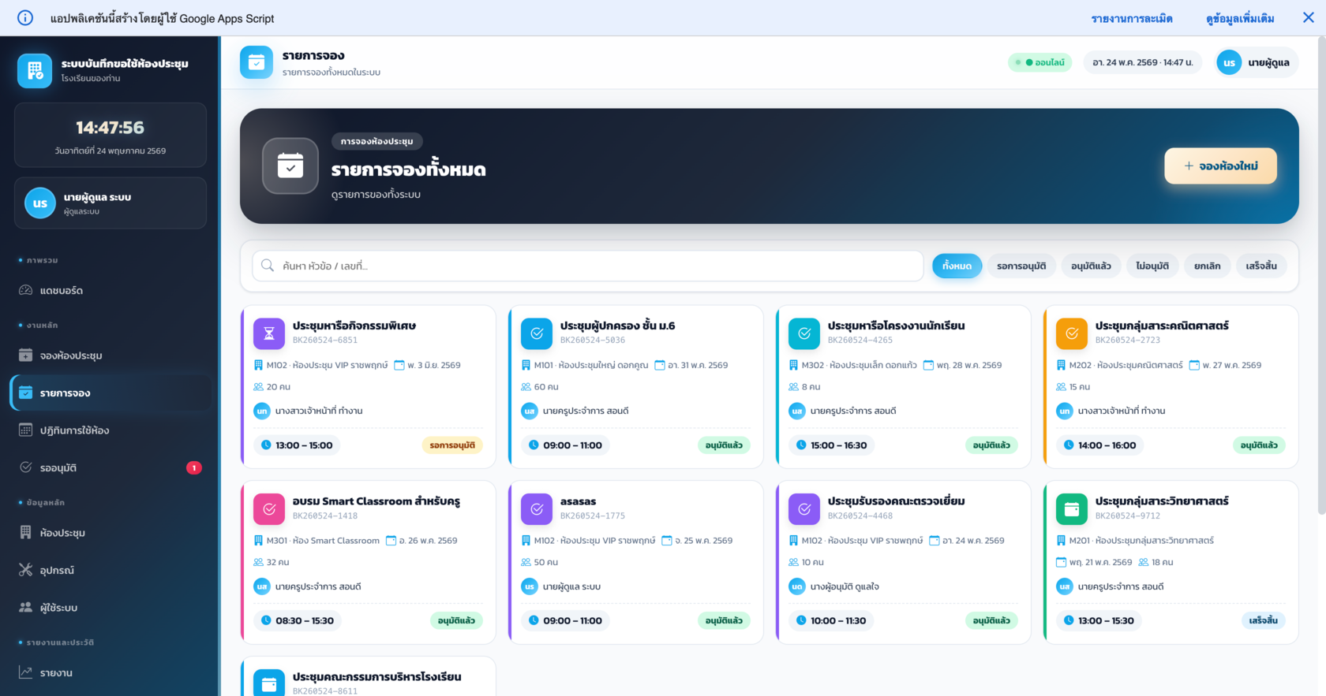The width and height of the screenshot is (1326, 696).
Task: Click the search magnifier icon
Action: [x=268, y=266]
